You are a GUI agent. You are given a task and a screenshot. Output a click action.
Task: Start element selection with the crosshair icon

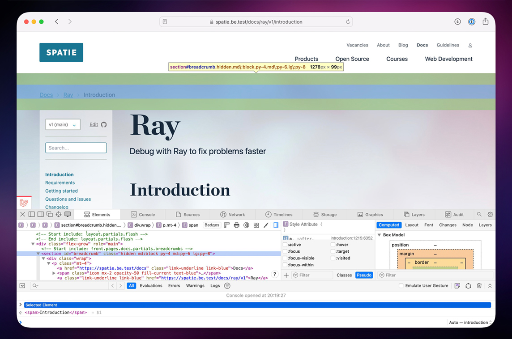[x=59, y=214]
